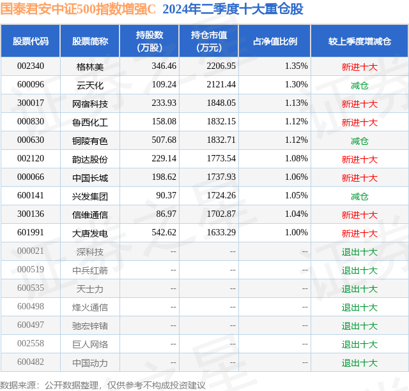Select stock code 000066
The image size is (409, 391).
click(x=31, y=177)
